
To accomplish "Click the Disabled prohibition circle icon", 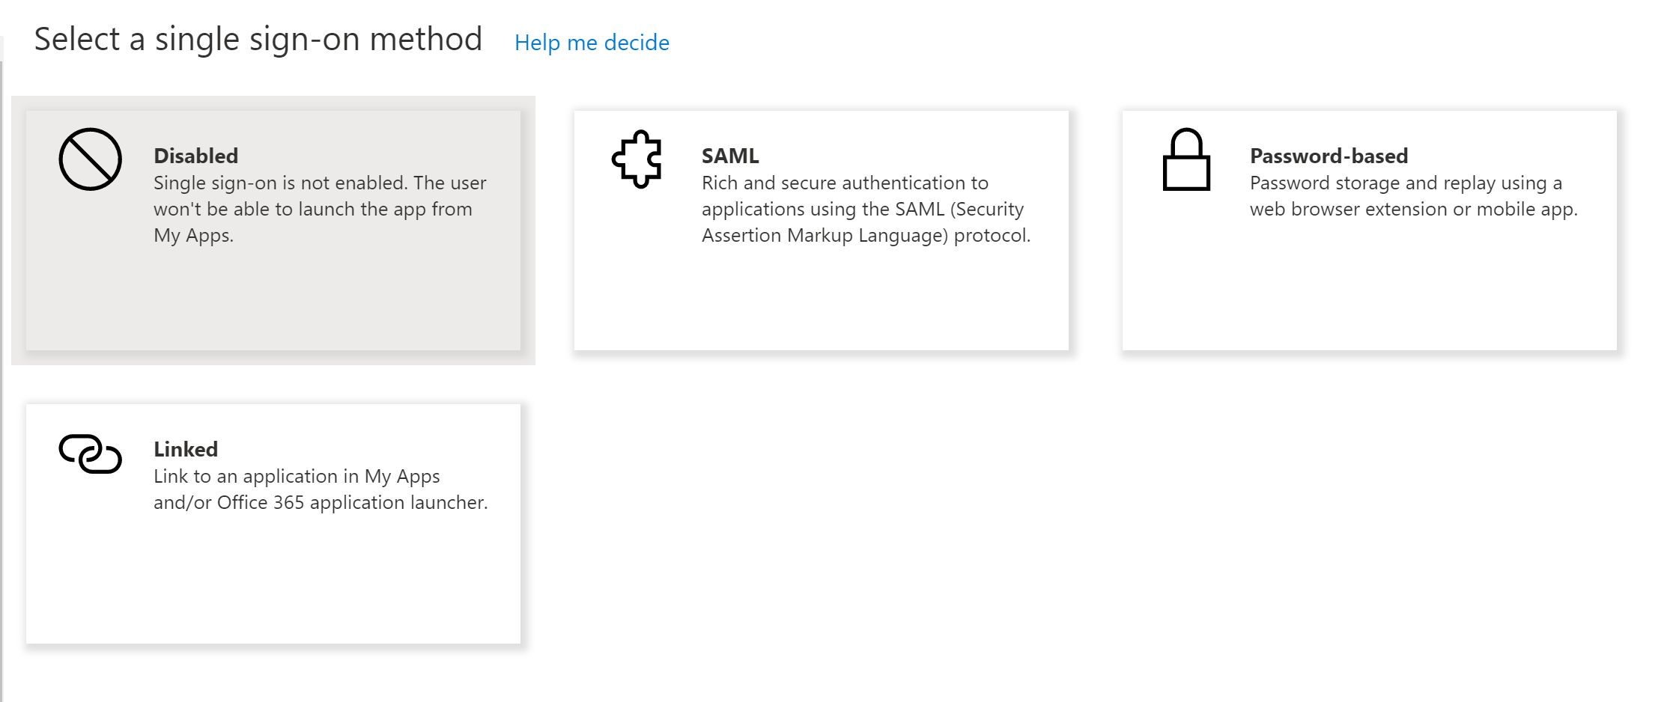I will click(x=91, y=159).
